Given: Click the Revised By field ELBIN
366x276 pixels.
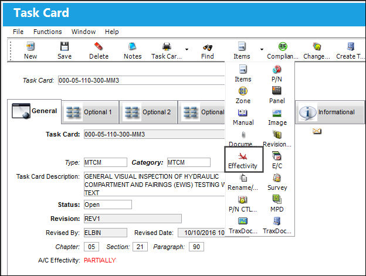Looking at the screenshot, I should (x=106, y=233).
